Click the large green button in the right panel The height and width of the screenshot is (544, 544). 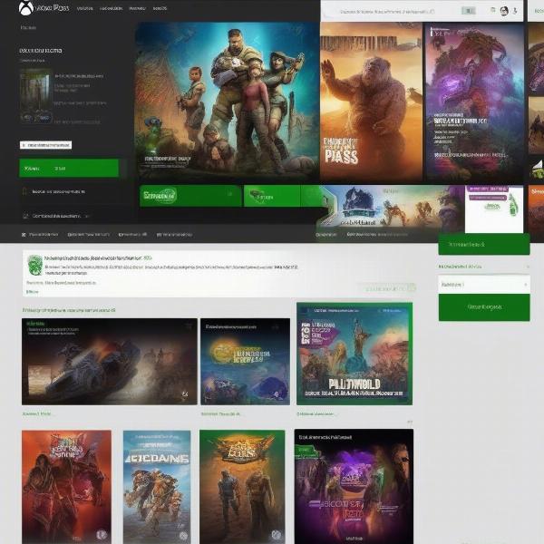484,307
